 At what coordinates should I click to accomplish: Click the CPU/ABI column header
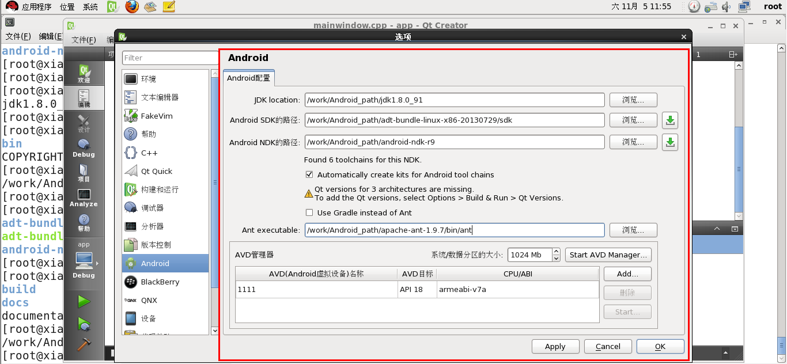click(x=517, y=274)
